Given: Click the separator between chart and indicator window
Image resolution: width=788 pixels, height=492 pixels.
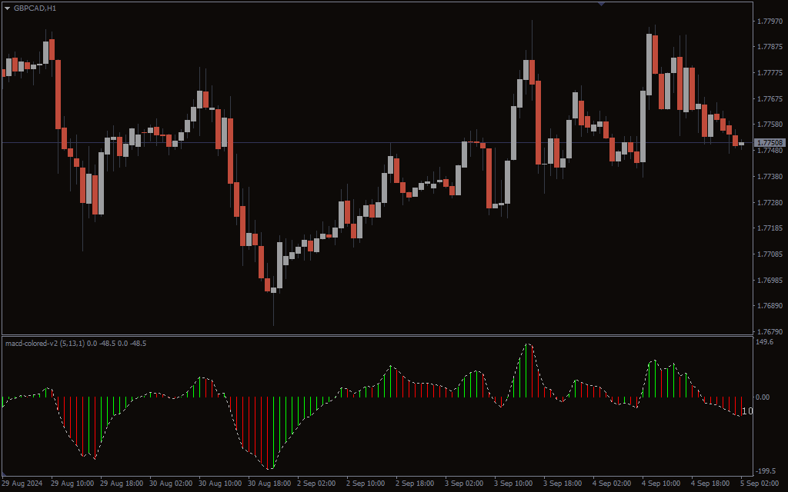Looking at the screenshot, I should [376, 336].
